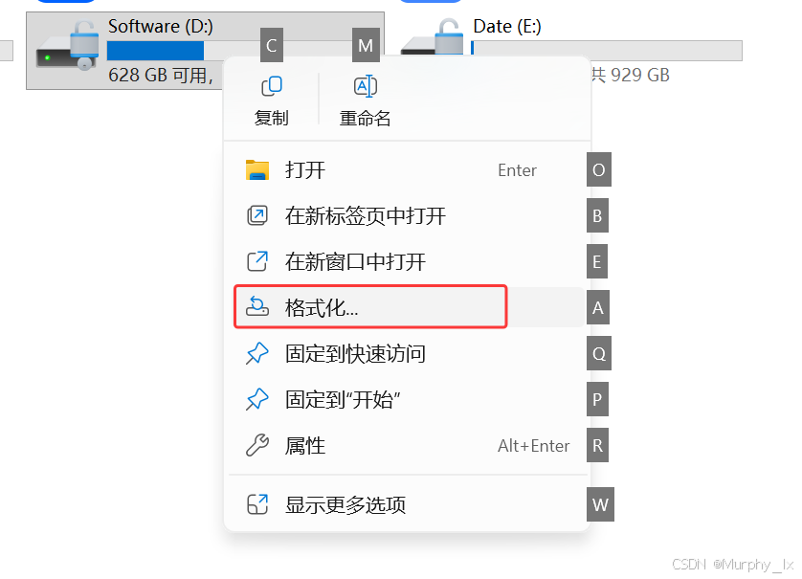Image resolution: width=802 pixels, height=579 pixels.
Task: Click the format drive icon beside 格式化
Action: click(x=257, y=306)
